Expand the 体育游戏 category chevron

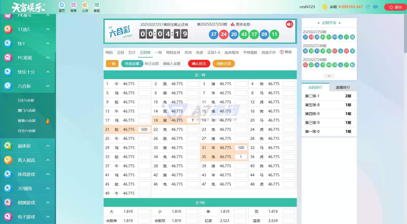click(x=48, y=174)
